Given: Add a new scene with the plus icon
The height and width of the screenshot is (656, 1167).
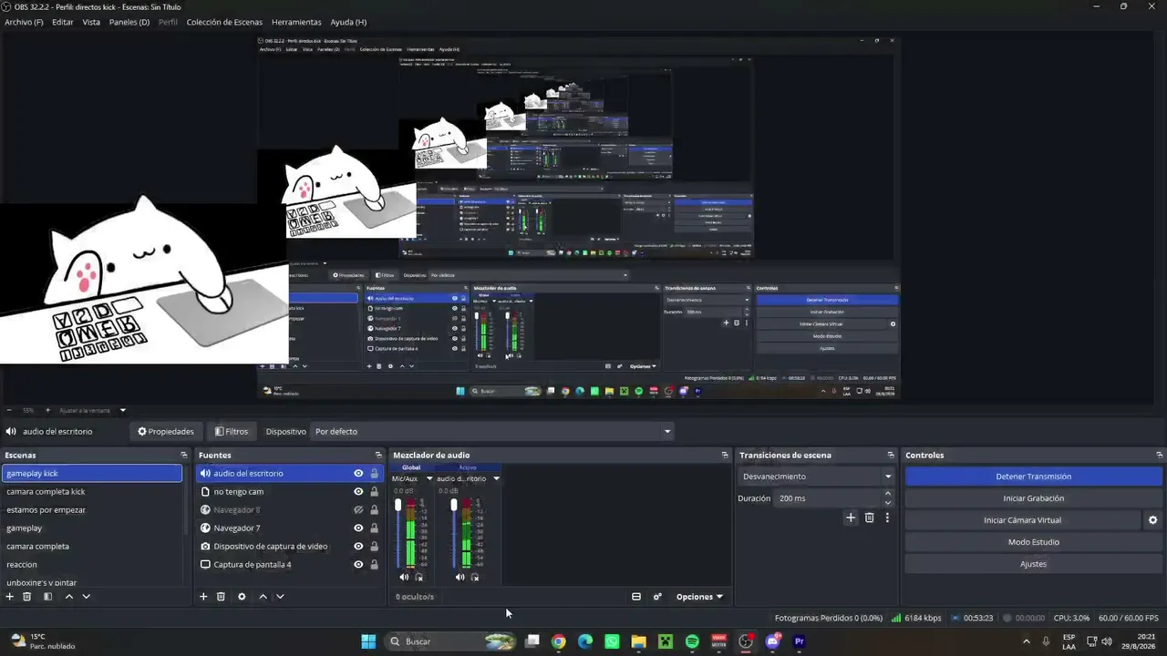Looking at the screenshot, I should (x=10, y=597).
